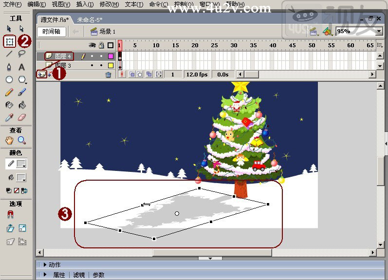This screenshot has width=388, height=280.
Task: Open the fill color swatch
Action: pos(21,177)
